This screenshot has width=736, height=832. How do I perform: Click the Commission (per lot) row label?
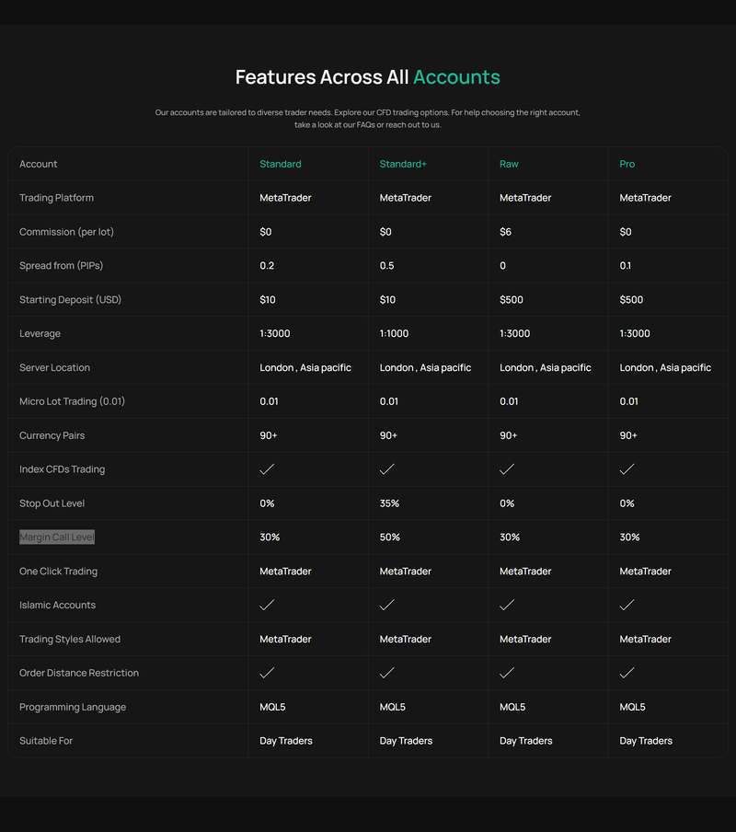pyautogui.click(x=66, y=232)
